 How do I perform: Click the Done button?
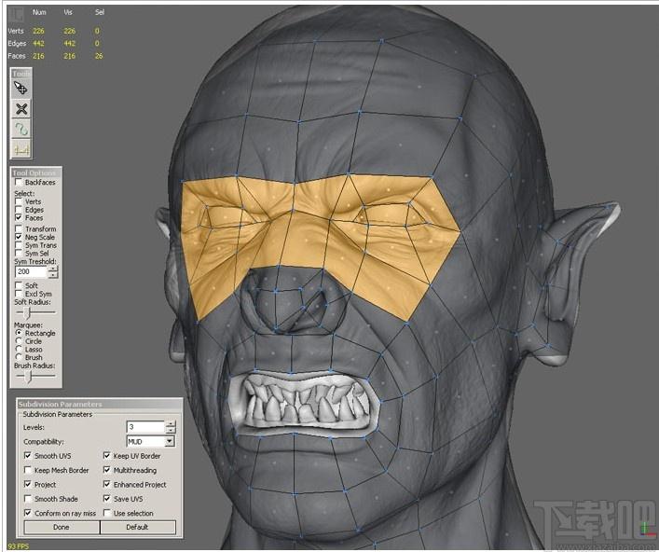pos(62,527)
